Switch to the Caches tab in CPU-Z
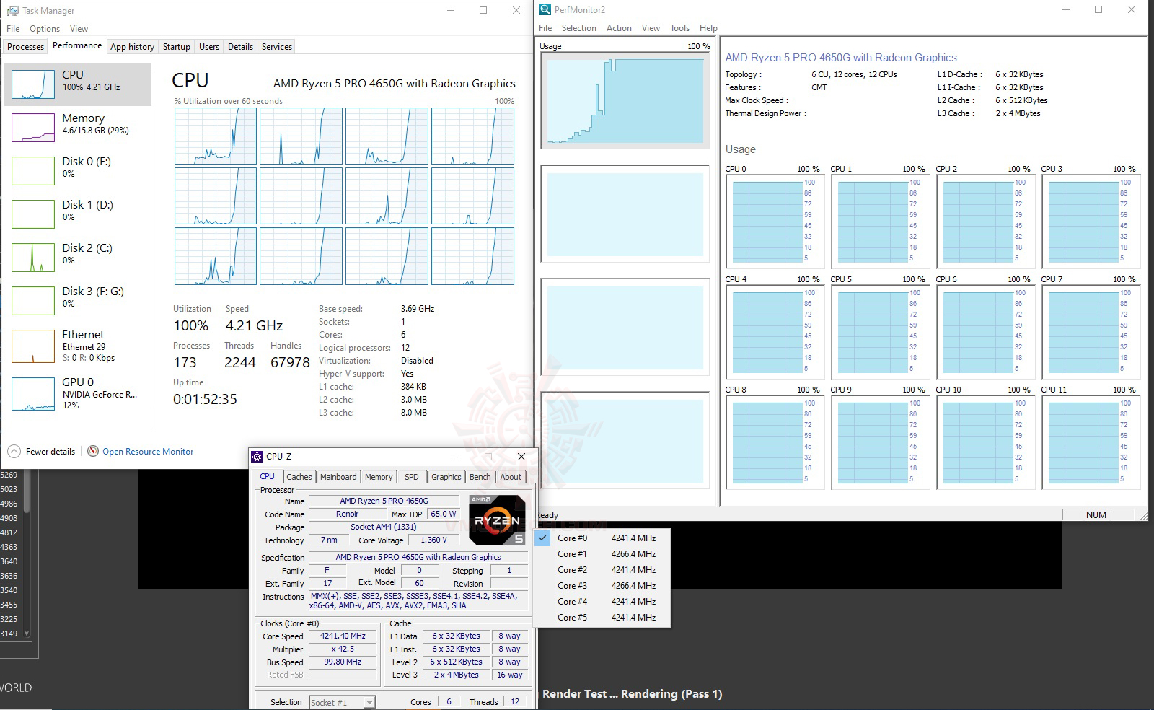Screen dimensions: 1154x710 point(299,477)
